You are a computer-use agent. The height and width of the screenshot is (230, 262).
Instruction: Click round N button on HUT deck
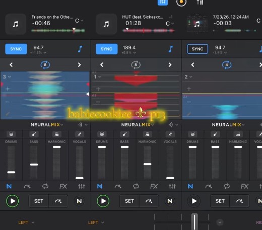pyautogui.click(x=170, y=201)
